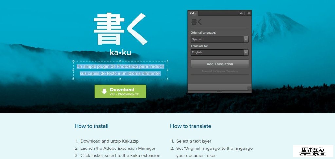Click the resize grip at panel bottom-right corner
Image resolution: width=335 pixels, height=159 pixels.
[249, 88]
